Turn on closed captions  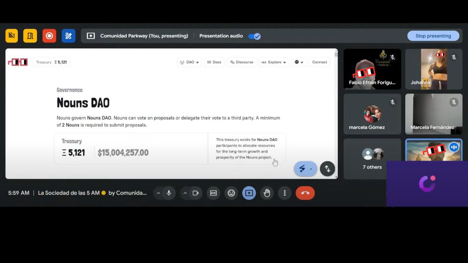pyautogui.click(x=213, y=193)
